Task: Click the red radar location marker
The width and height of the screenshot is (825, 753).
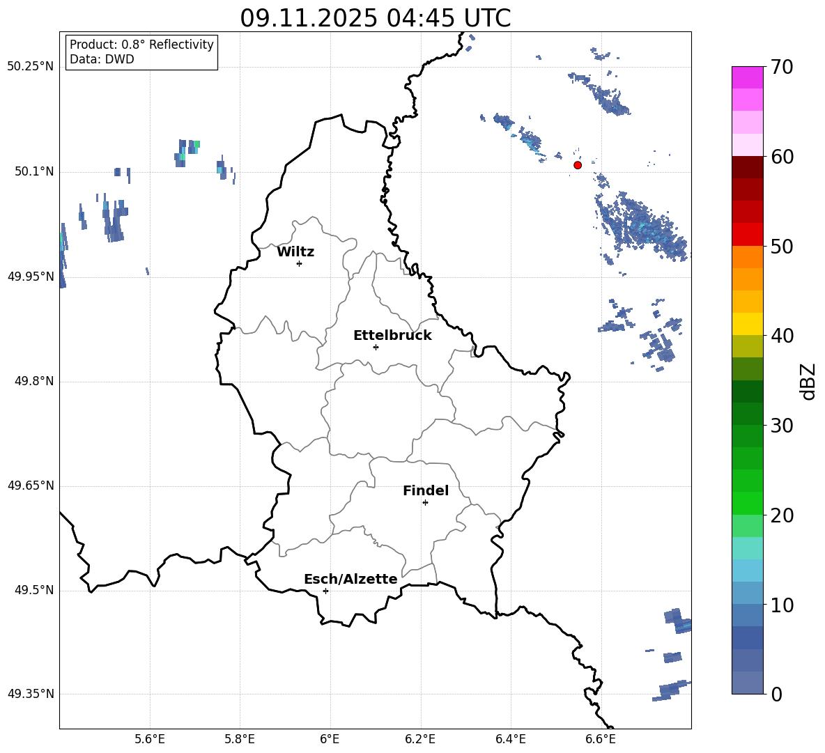Action: (x=578, y=165)
